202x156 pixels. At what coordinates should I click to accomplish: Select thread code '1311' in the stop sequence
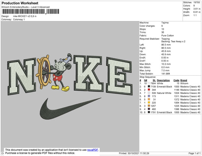(x=177, y=96)
